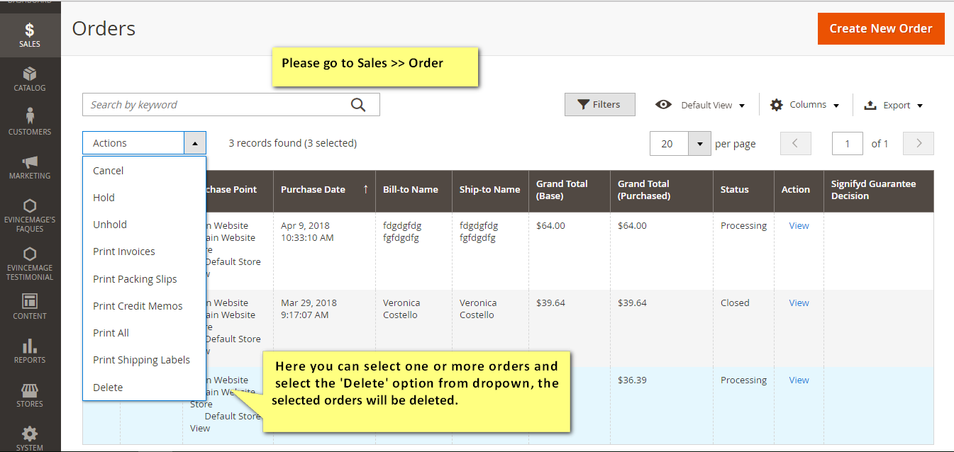The image size is (954, 452).
Task: Click the Columns gear icon
Action: click(x=777, y=105)
